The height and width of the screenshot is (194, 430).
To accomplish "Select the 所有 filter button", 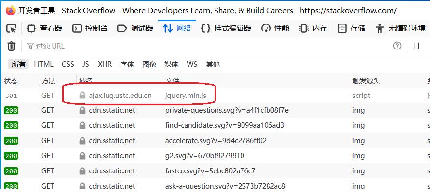I will click(x=19, y=64).
